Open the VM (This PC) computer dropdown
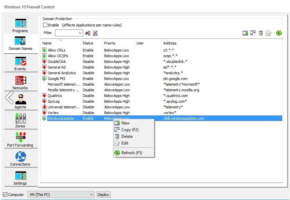 (61, 194)
